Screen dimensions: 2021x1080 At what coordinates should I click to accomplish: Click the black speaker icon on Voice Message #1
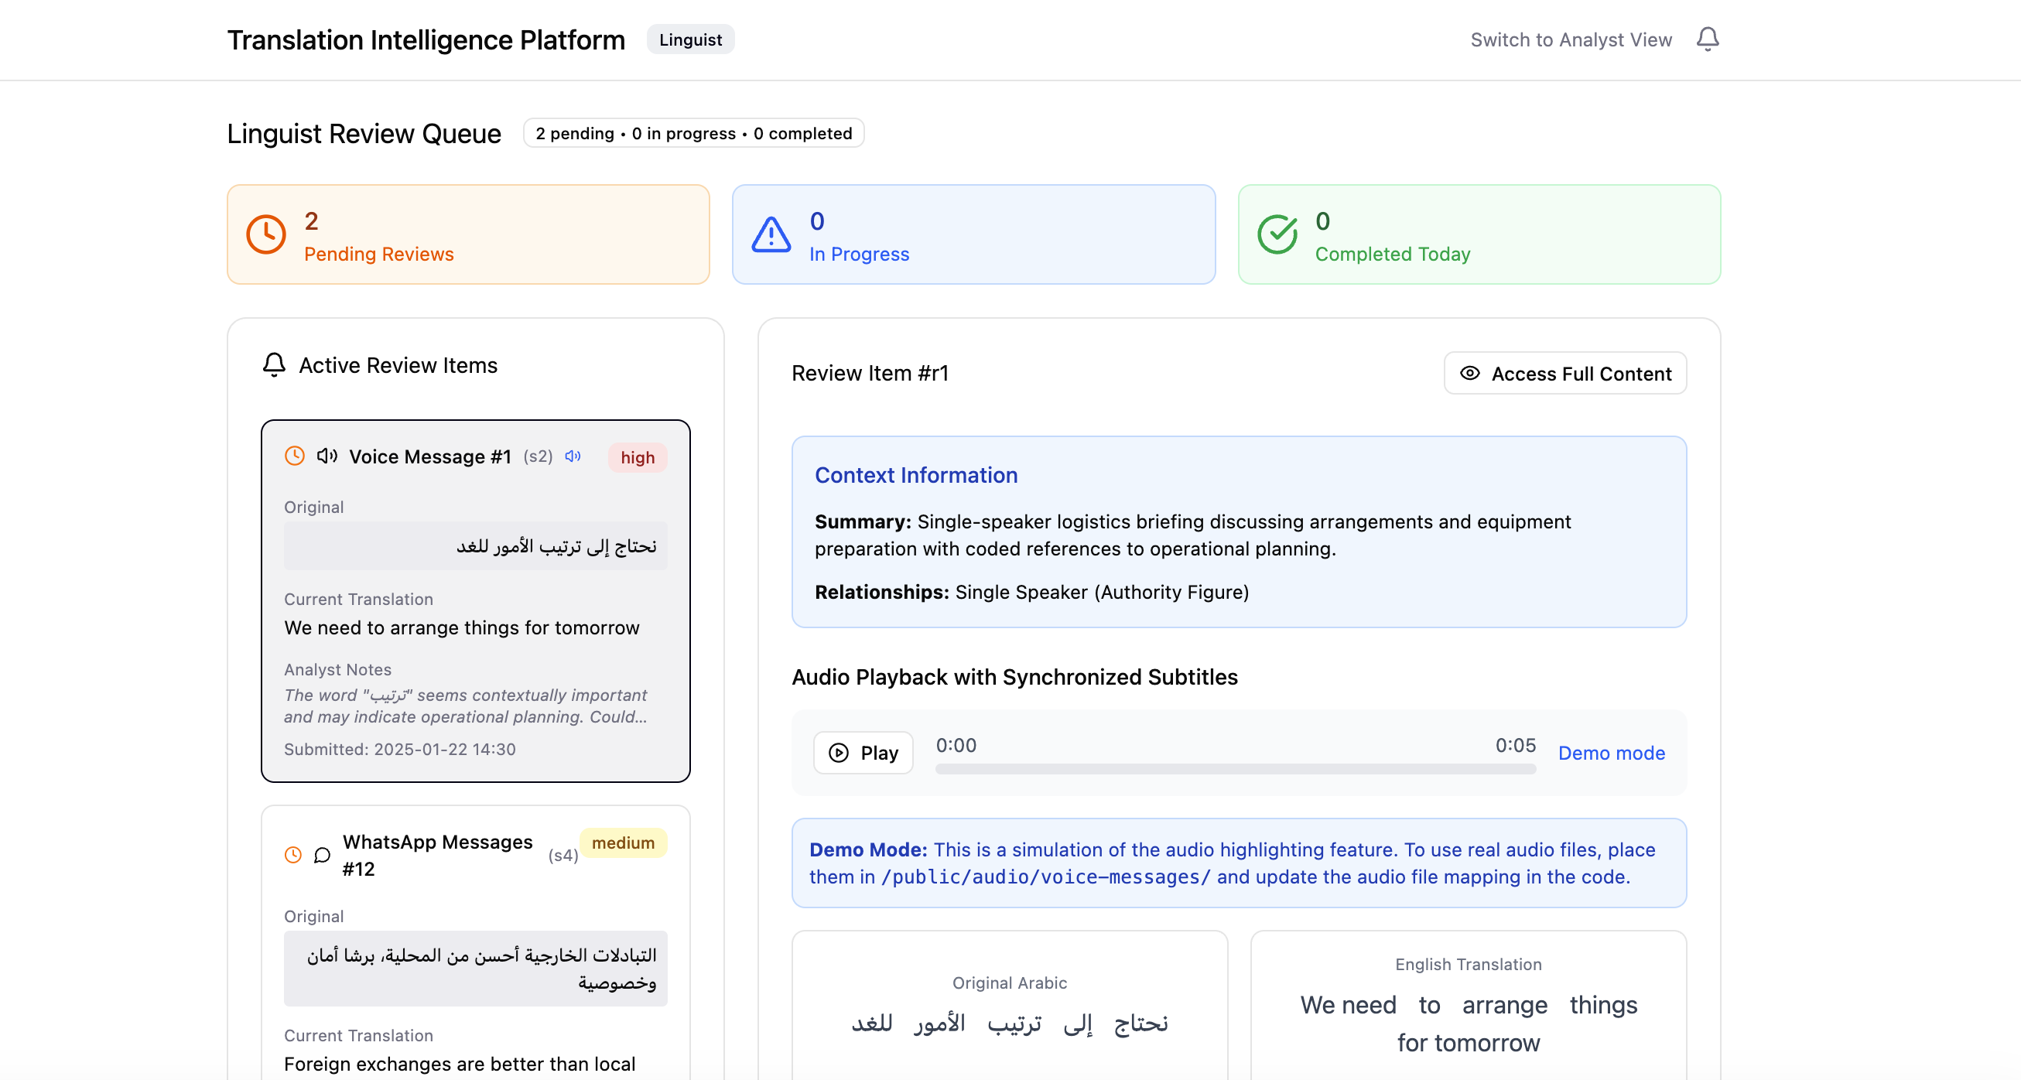[x=327, y=456]
